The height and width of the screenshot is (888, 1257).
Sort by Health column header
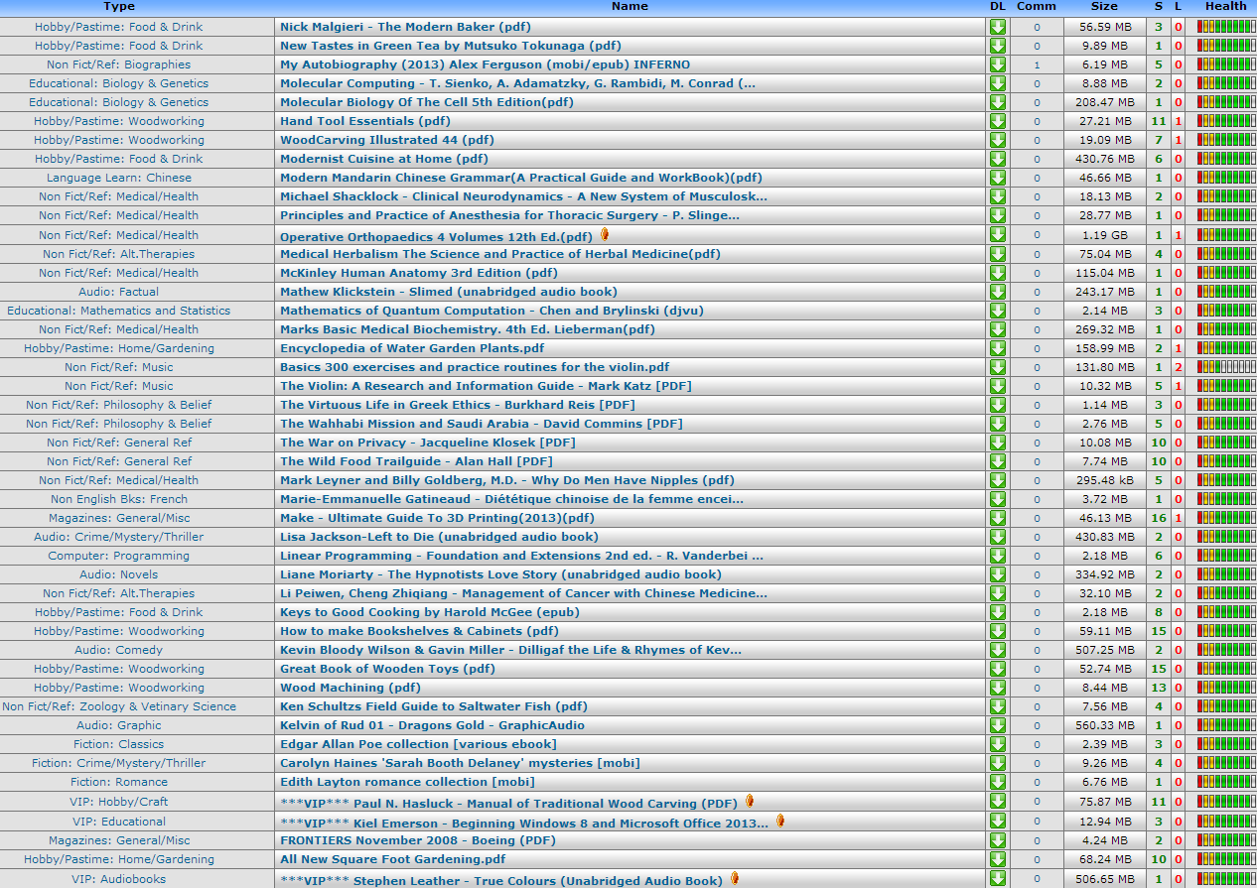pos(1225,7)
